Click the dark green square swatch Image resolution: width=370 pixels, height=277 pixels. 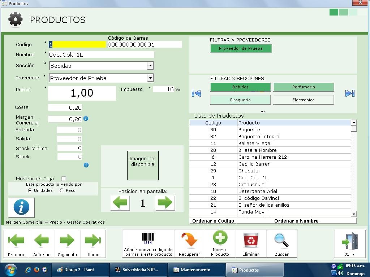(334, 12)
